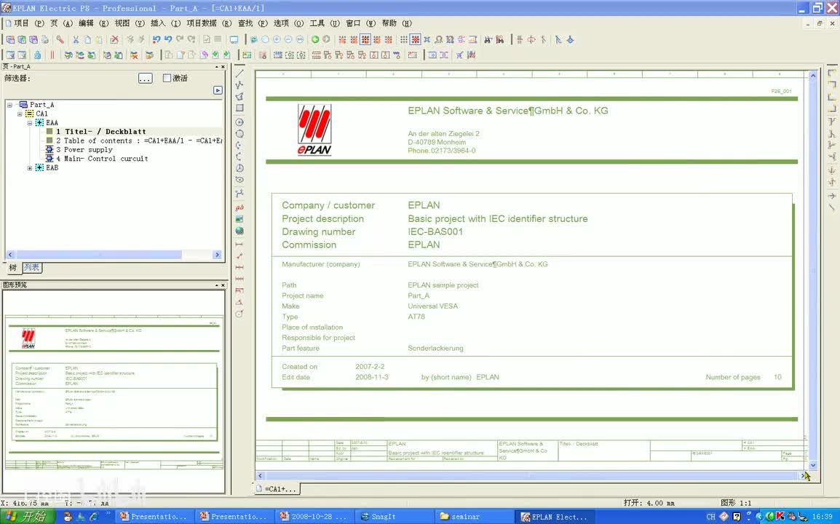Expand the EAB tree node

(x=30, y=168)
